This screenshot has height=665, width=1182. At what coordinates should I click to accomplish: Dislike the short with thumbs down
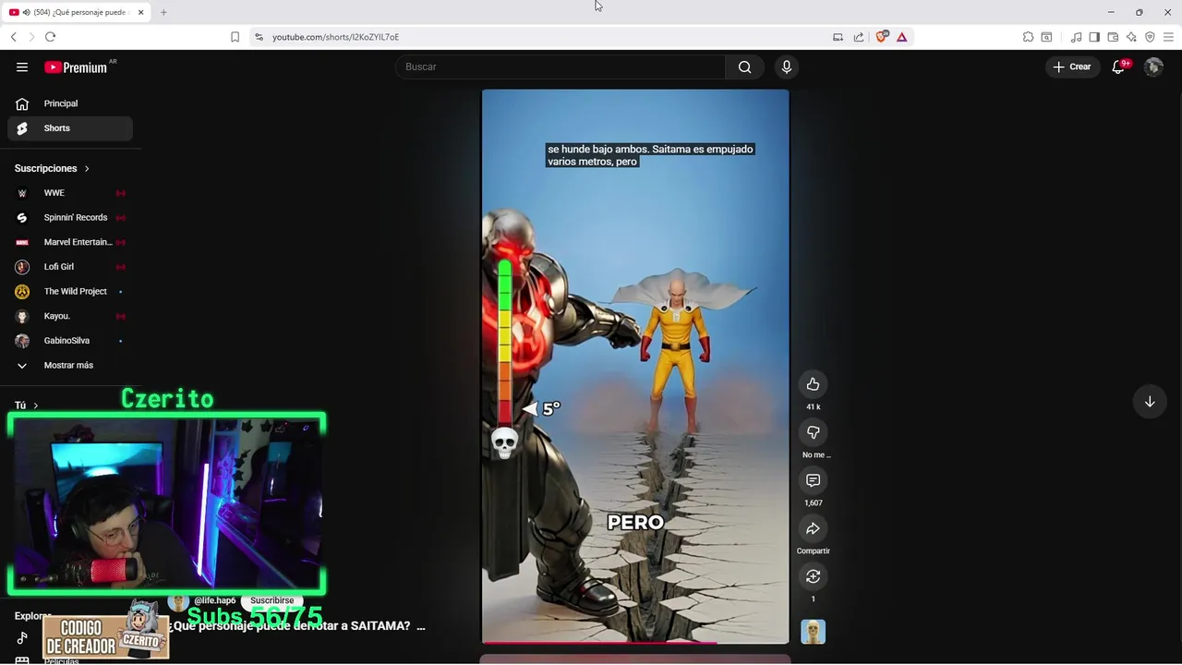[813, 432]
